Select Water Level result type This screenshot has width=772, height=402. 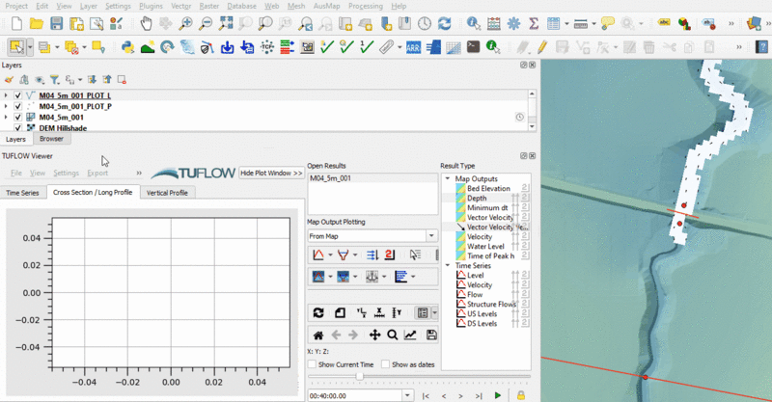(x=485, y=246)
